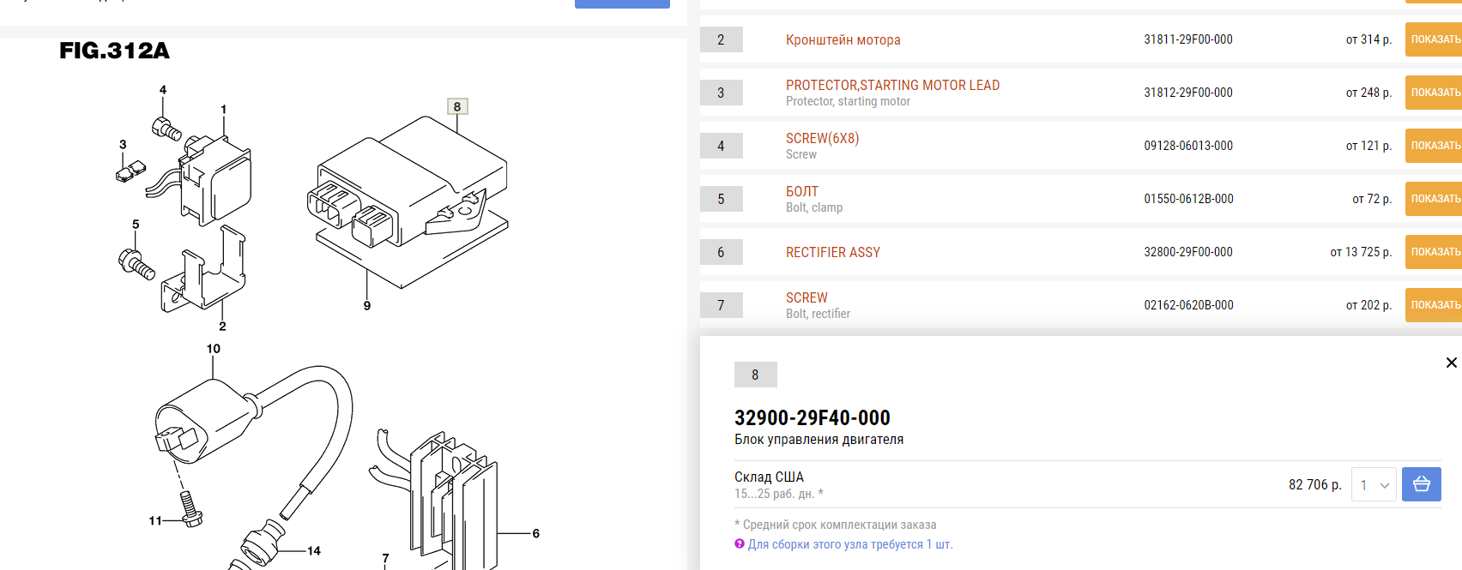Select row number 3 in parts list
This screenshot has width=1462, height=570.
[721, 93]
